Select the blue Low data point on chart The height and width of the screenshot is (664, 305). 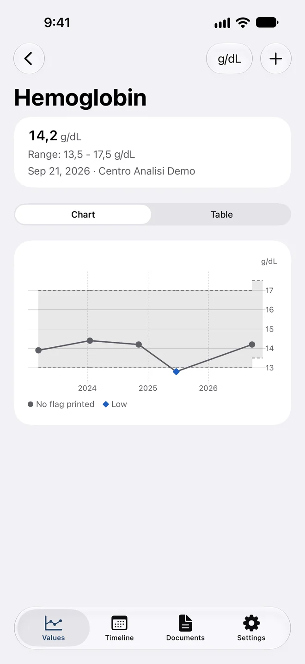(176, 371)
